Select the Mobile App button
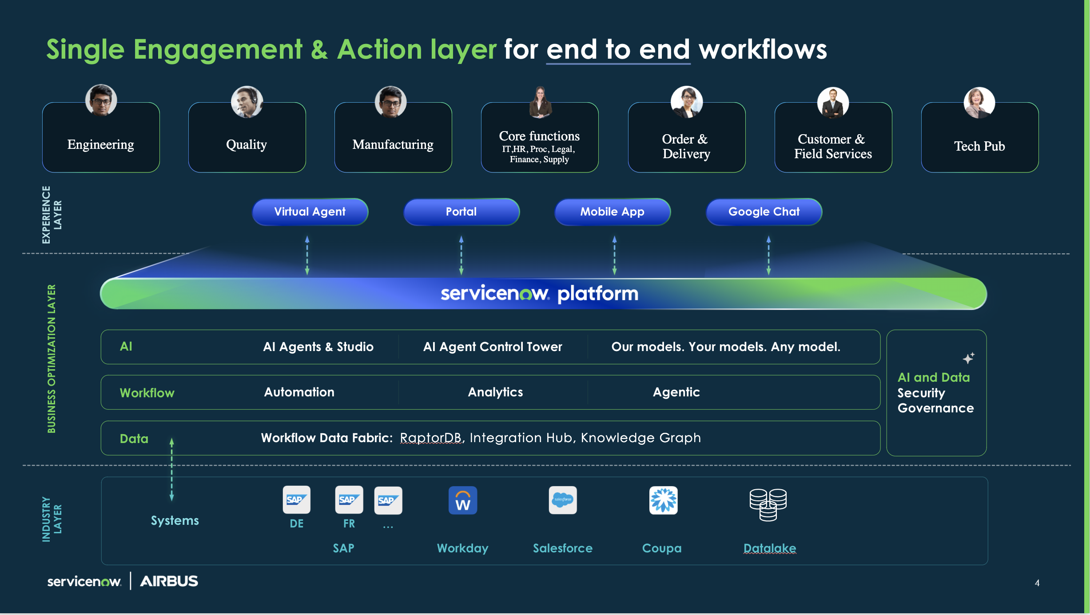Image resolution: width=1090 pixels, height=615 pixels. [x=613, y=212]
